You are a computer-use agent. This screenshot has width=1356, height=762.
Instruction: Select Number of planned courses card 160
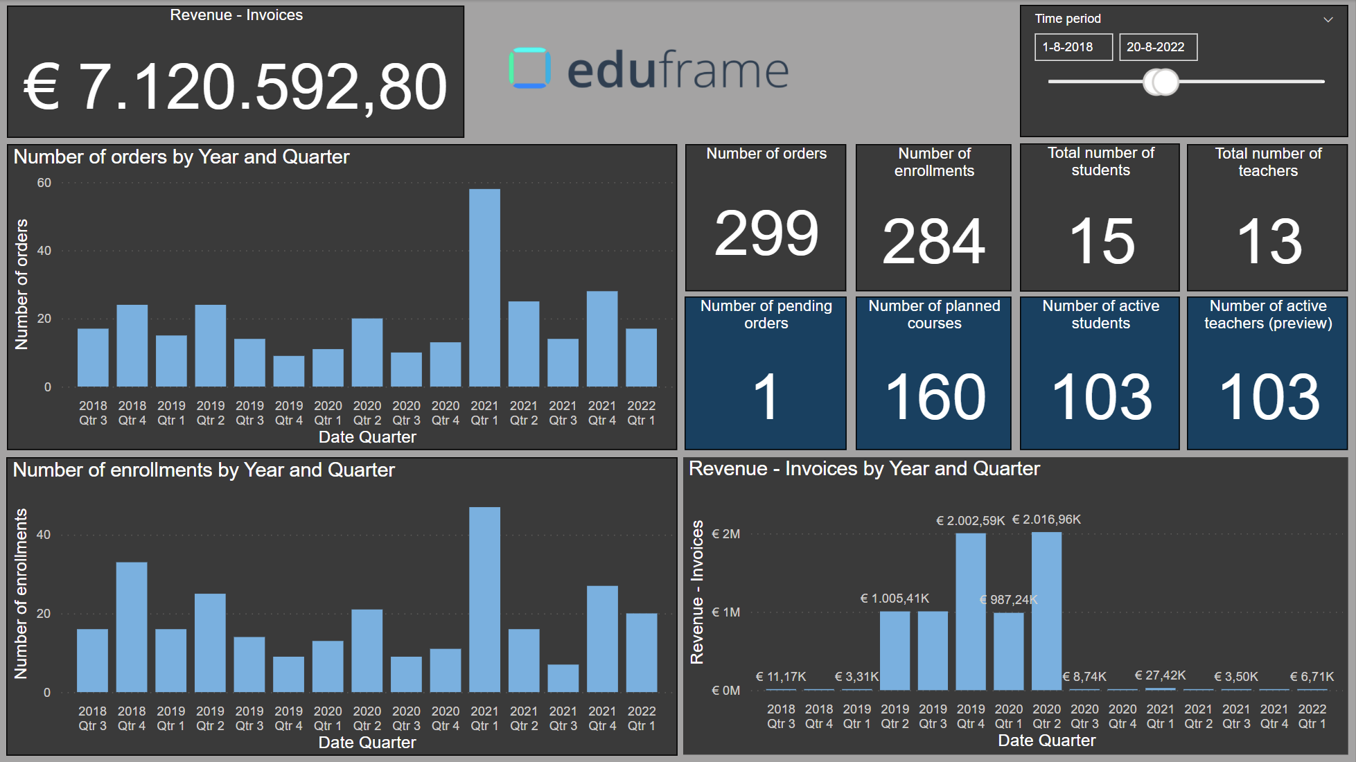tap(933, 373)
